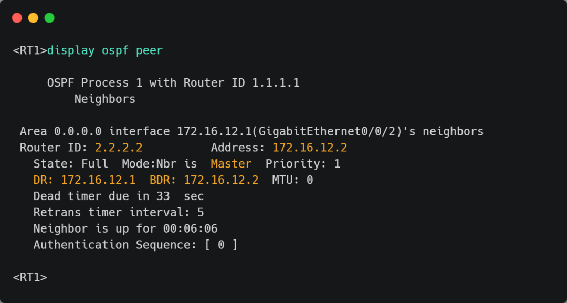Click the Authentication Sequence: [ 0 ] line
Viewport: 567px width, 303px height.
point(135,245)
